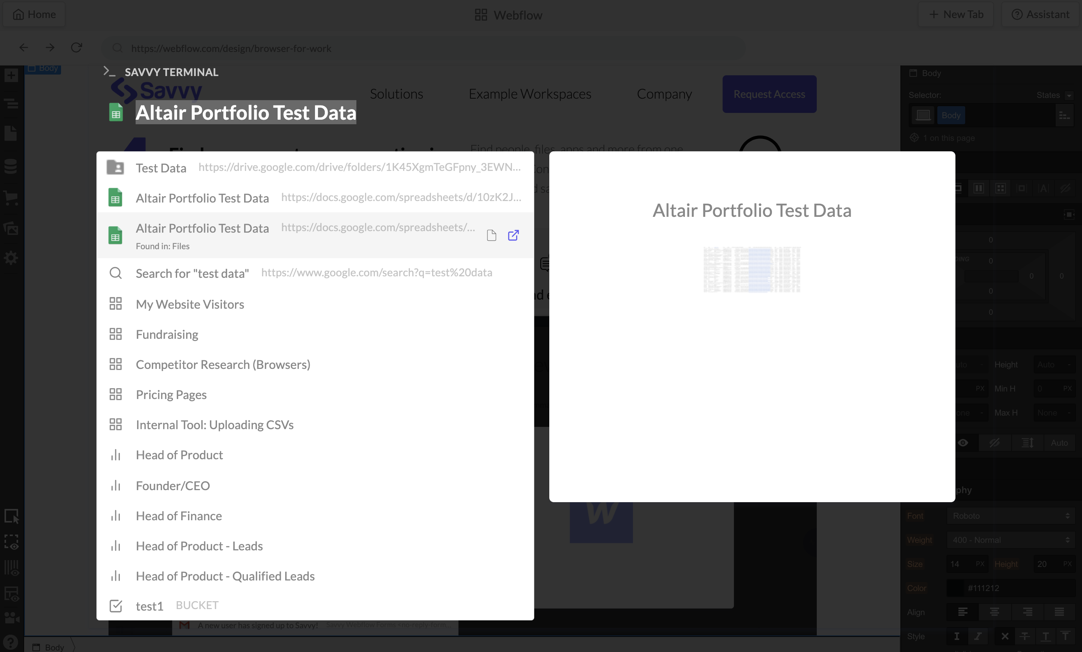This screenshot has width=1082, height=652.
Task: Open Webflow video tutorials icon
Action: [11, 618]
